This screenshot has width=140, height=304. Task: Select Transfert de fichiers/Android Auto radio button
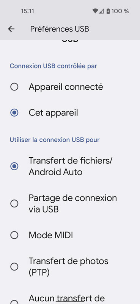(x=14, y=166)
